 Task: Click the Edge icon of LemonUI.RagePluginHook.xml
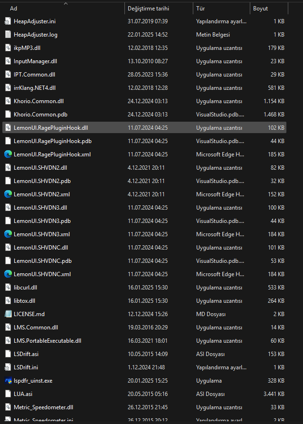8,154
